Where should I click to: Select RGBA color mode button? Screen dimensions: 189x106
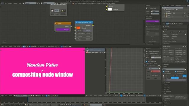[x=184, y=76]
